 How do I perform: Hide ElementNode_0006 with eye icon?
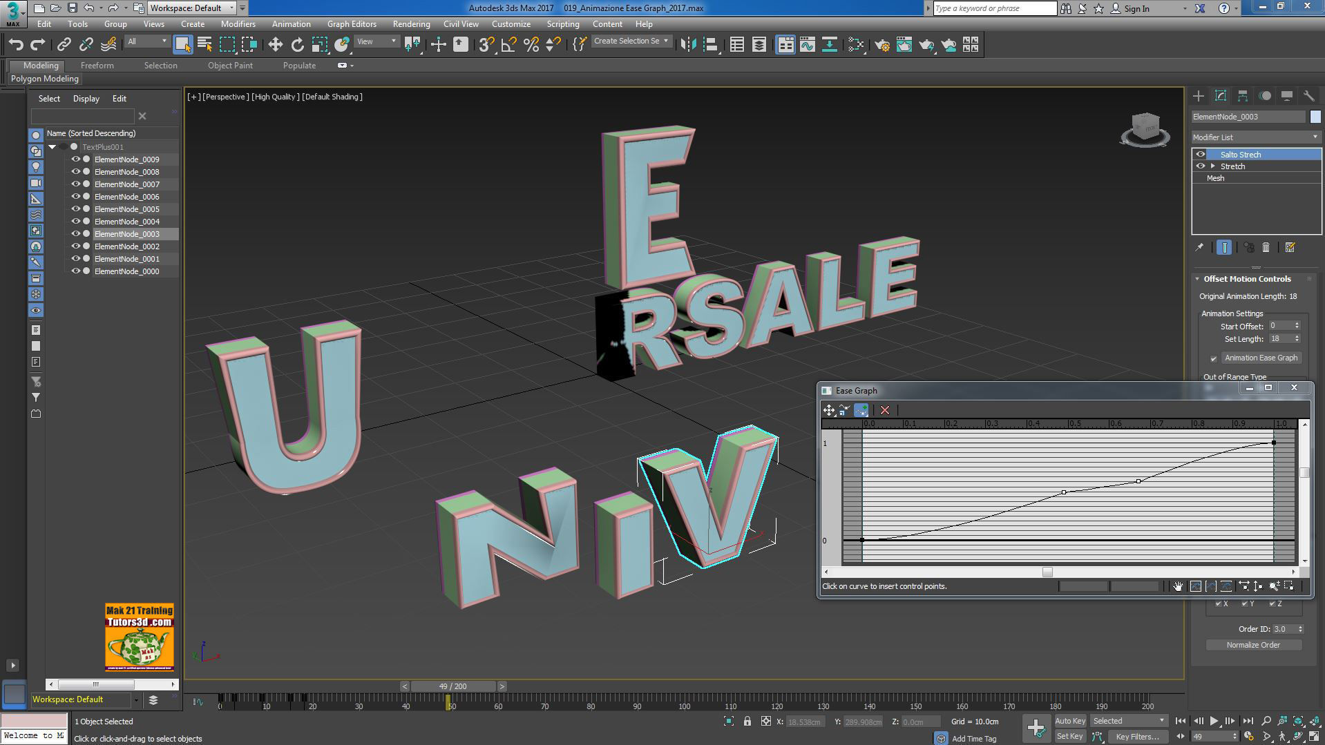(76, 197)
